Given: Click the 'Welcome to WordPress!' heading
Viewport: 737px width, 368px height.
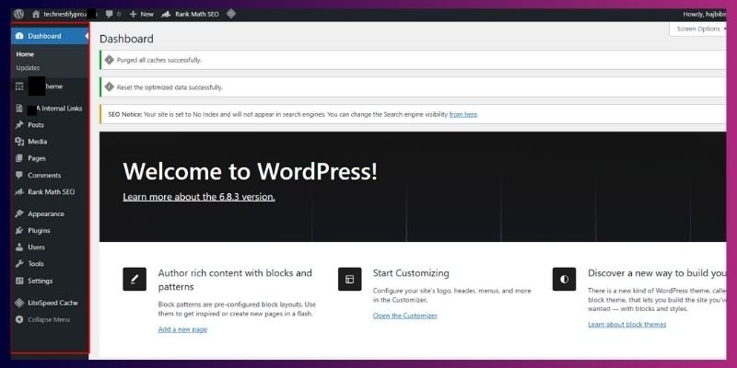Looking at the screenshot, I should [250, 171].
